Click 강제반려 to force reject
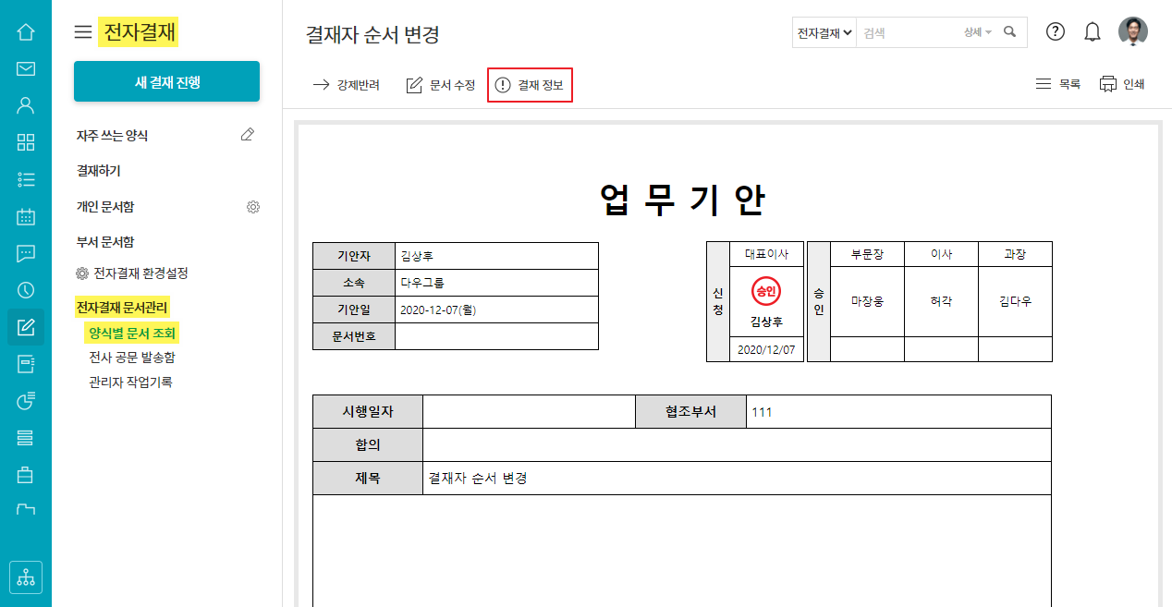 pyautogui.click(x=347, y=85)
